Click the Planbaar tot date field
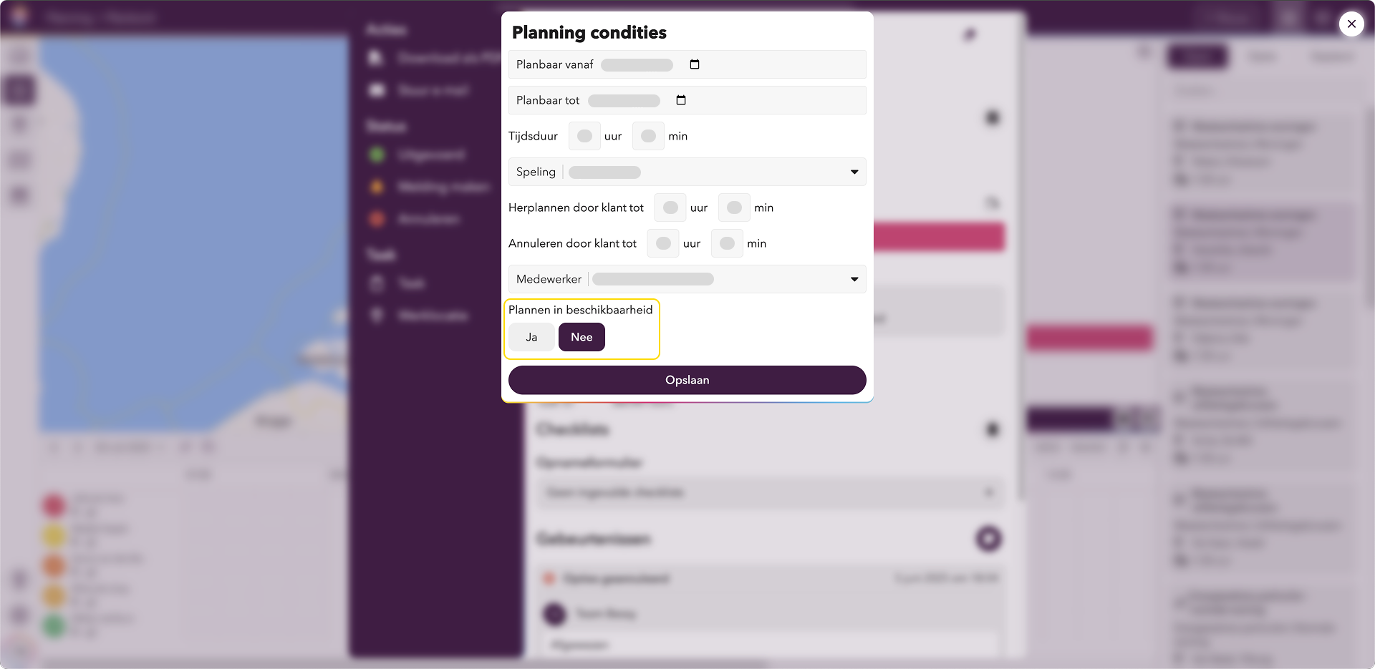This screenshot has height=669, width=1375. coord(624,100)
